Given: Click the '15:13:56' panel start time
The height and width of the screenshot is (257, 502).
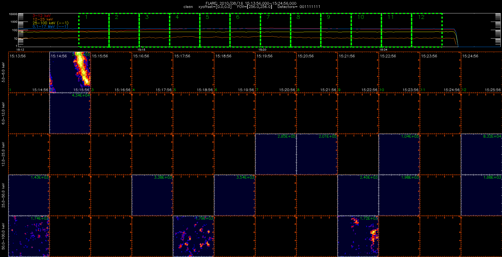Looking at the screenshot, I should 18,56.
